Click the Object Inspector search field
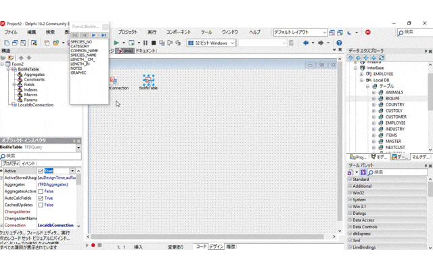The image size is (433, 271). pos(41,156)
